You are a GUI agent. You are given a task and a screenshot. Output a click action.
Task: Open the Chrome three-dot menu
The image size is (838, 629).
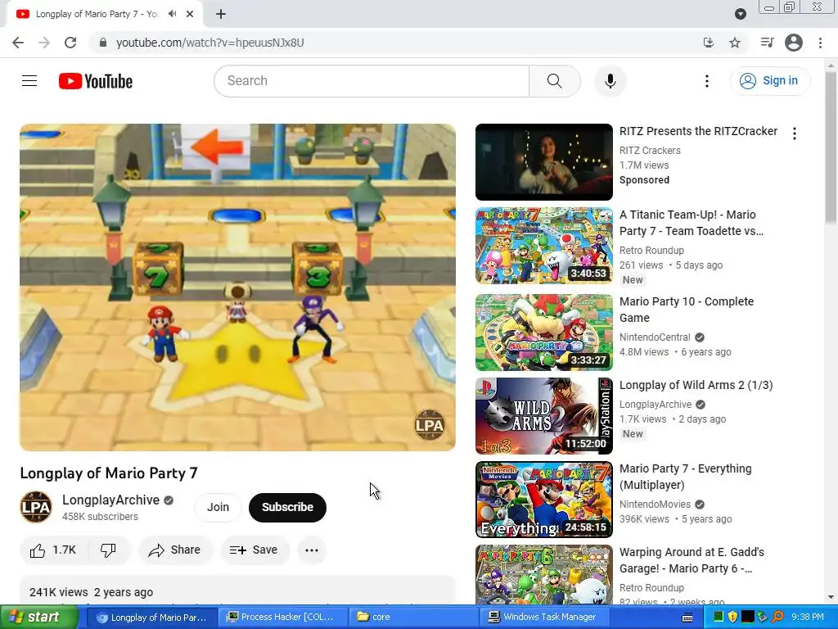[x=820, y=43]
